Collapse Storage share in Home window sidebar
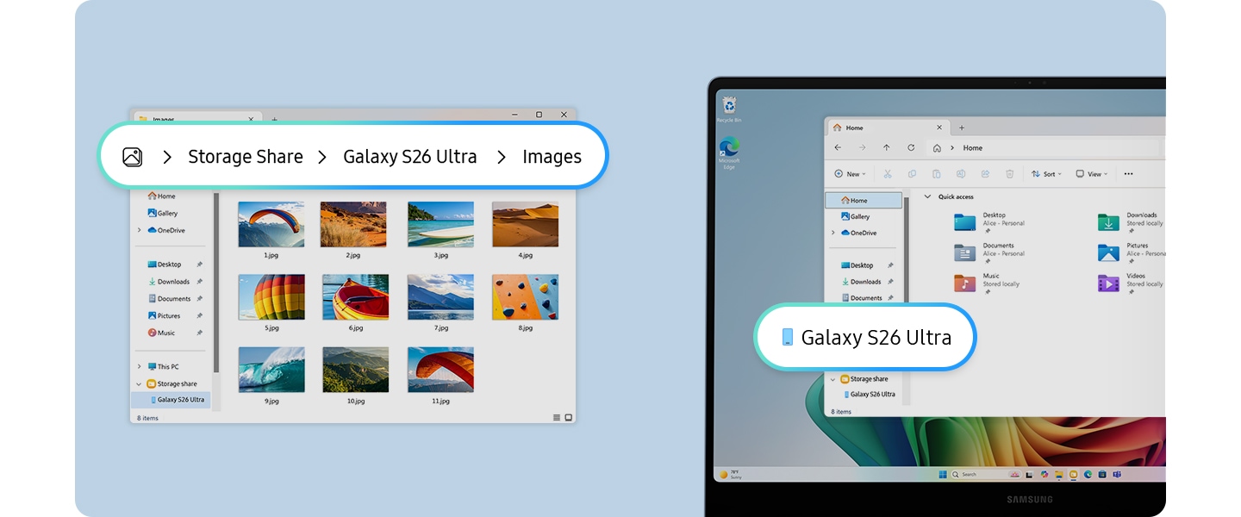The height and width of the screenshot is (517, 1241). [833, 379]
